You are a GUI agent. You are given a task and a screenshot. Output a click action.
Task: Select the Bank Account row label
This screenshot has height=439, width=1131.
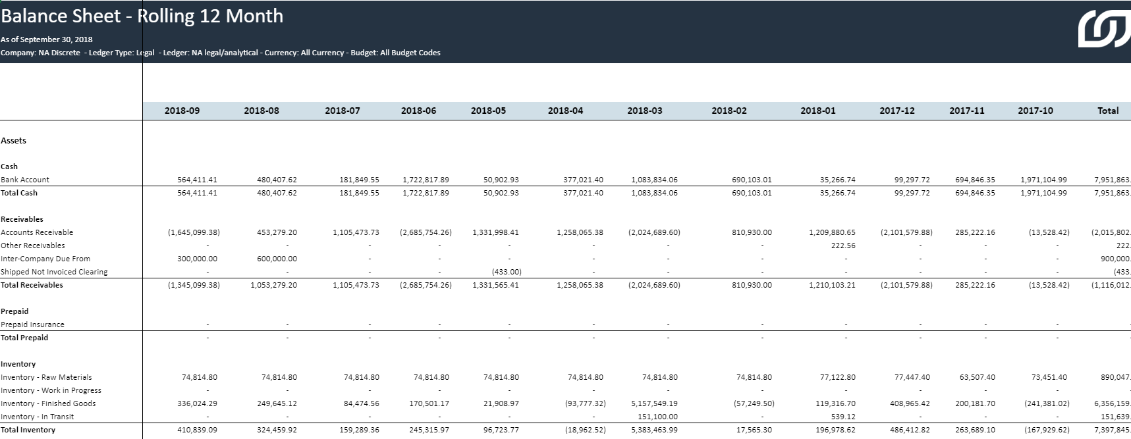[x=25, y=180]
